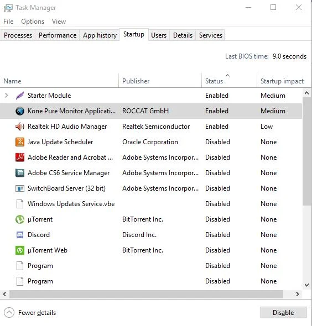Click the Realtek Semiconductor publisher cell
The height and width of the screenshot is (326, 312).
tap(156, 127)
